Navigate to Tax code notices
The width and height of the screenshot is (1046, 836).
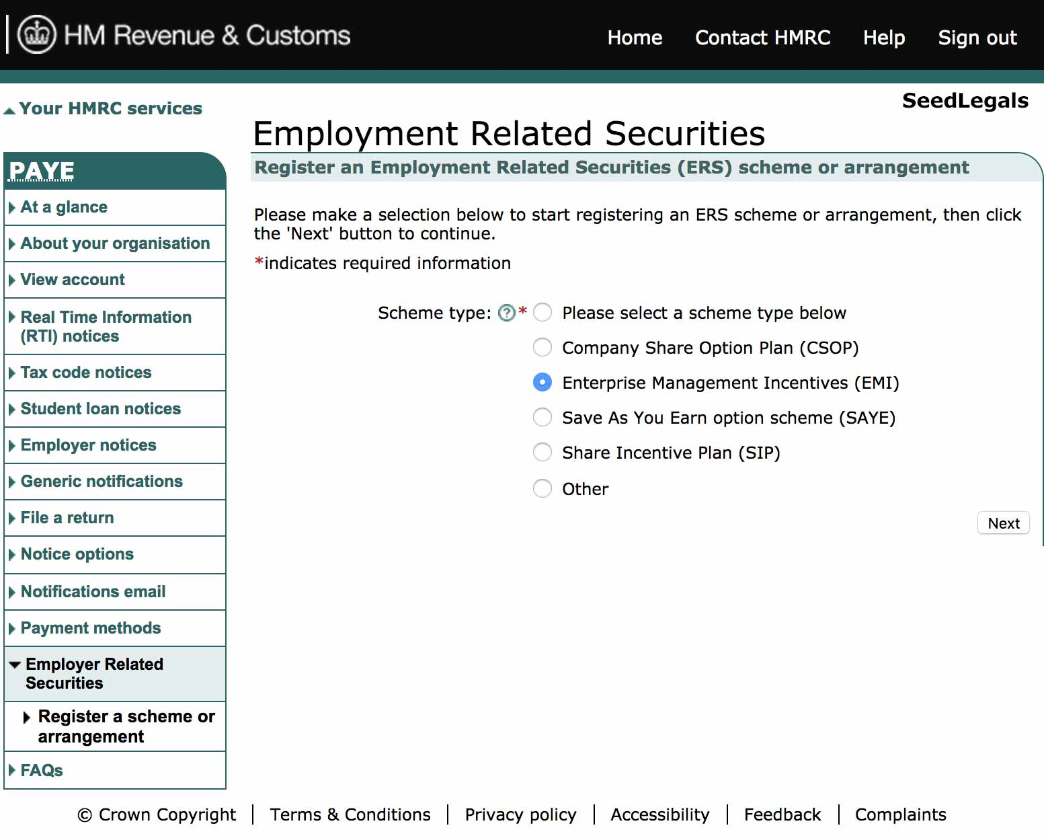coord(85,372)
